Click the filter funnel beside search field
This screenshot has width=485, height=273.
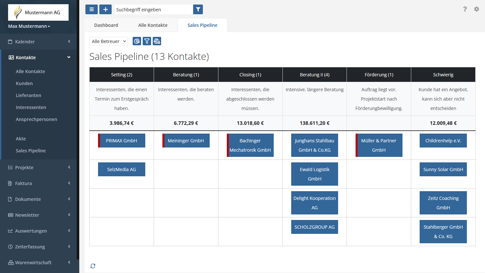(x=198, y=9)
